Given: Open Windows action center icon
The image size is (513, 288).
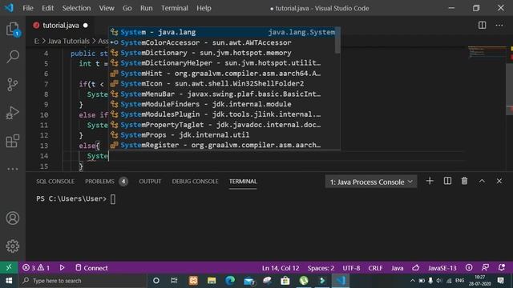Looking at the screenshot, I should coord(500,281).
